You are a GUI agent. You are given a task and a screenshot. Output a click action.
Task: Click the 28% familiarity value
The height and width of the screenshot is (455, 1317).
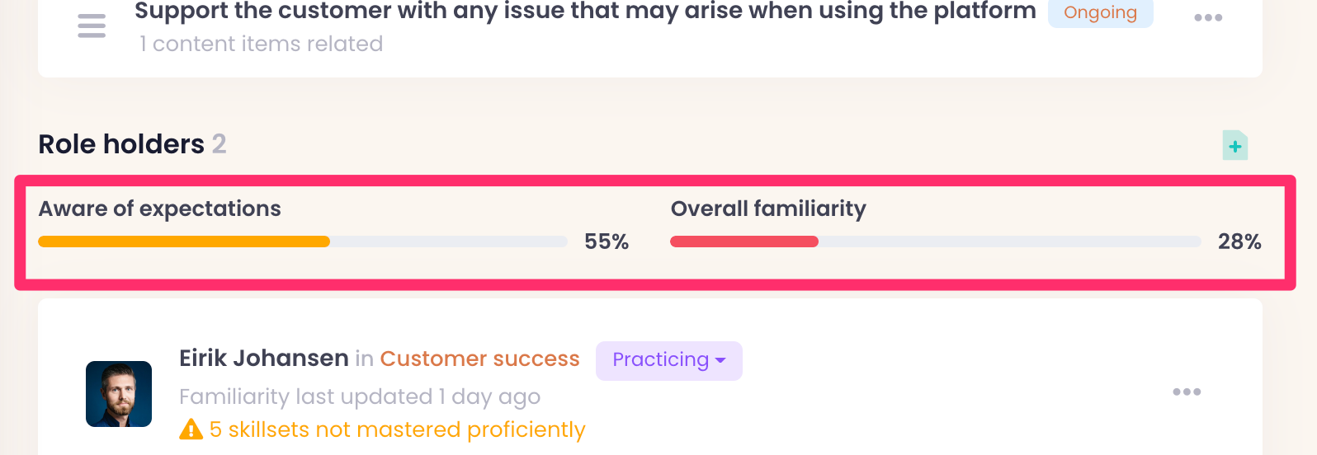click(x=1239, y=242)
